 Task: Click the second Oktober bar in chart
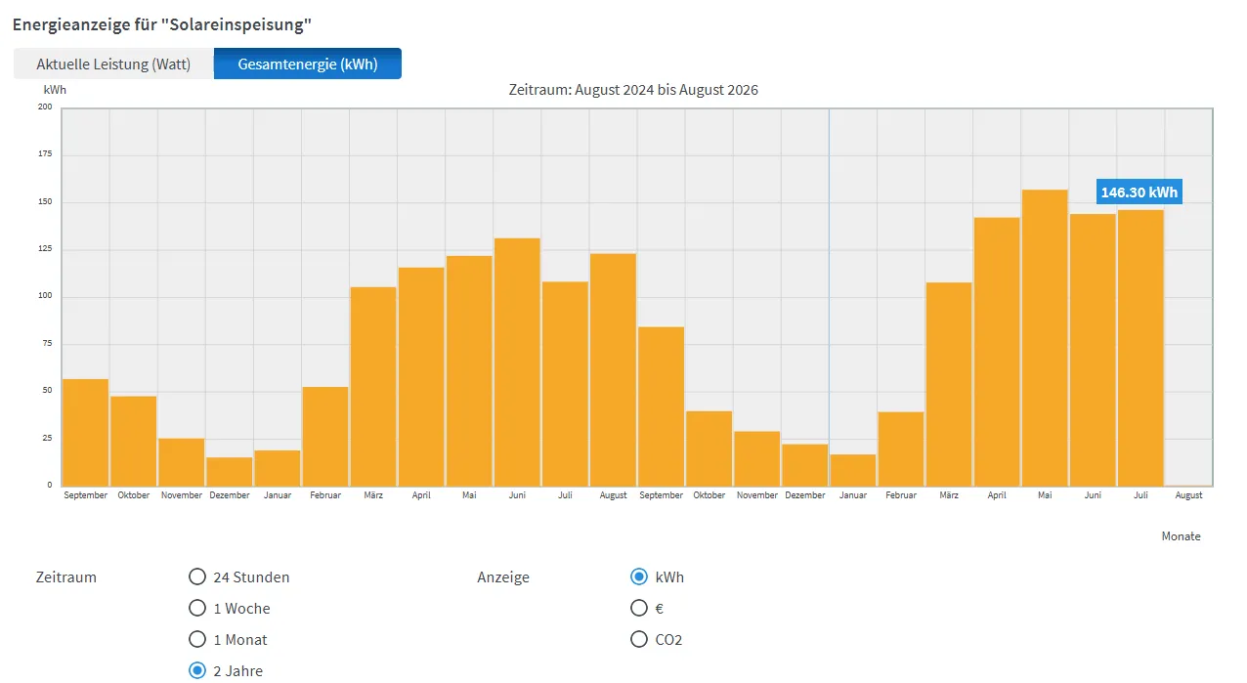pos(709,448)
